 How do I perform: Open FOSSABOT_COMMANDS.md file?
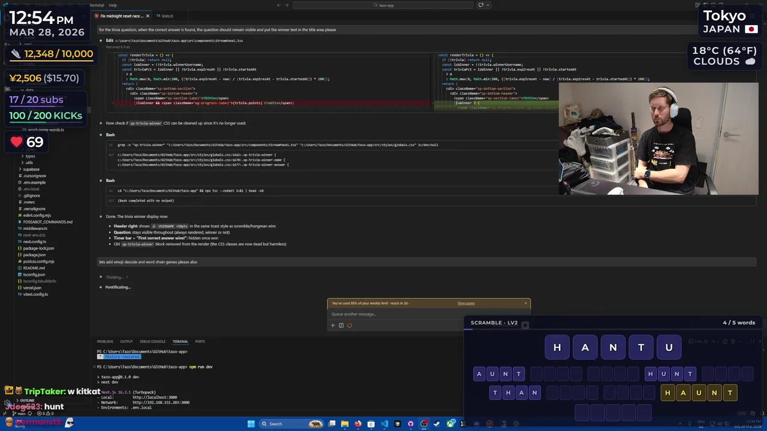point(47,222)
